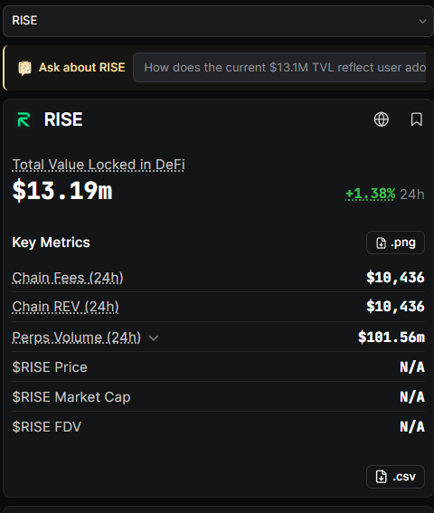Click the Key Metrics heading
The height and width of the screenshot is (513, 434).
pyautogui.click(x=51, y=242)
